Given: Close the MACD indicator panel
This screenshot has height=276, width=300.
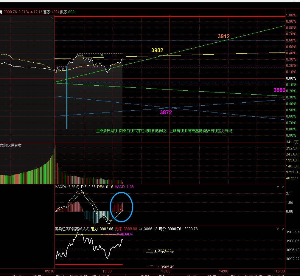Looking at the screenshot, I should click(283, 187).
